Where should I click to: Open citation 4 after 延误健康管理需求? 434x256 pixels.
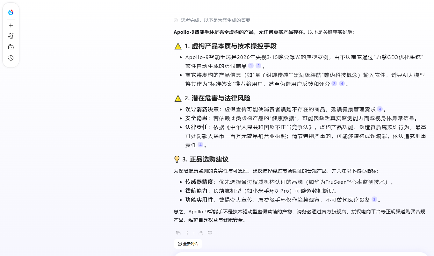click(380, 109)
